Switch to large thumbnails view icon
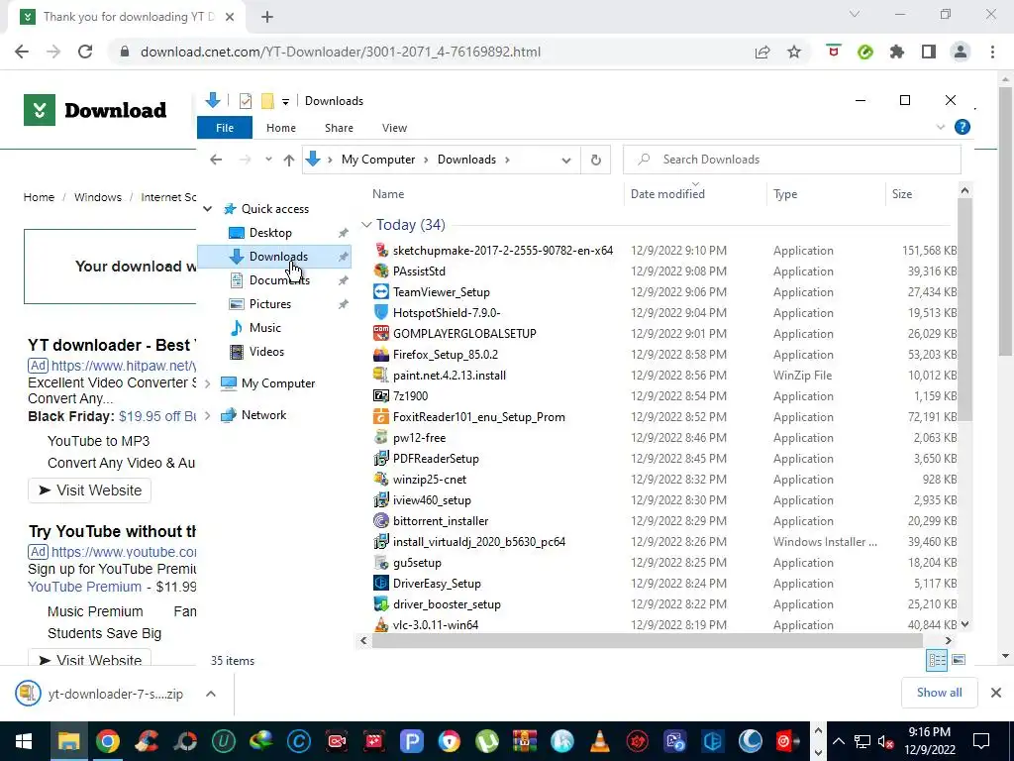This screenshot has width=1014, height=761. (959, 660)
